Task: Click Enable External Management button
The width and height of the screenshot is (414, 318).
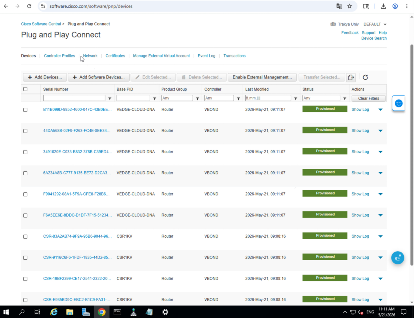Action: [262, 77]
